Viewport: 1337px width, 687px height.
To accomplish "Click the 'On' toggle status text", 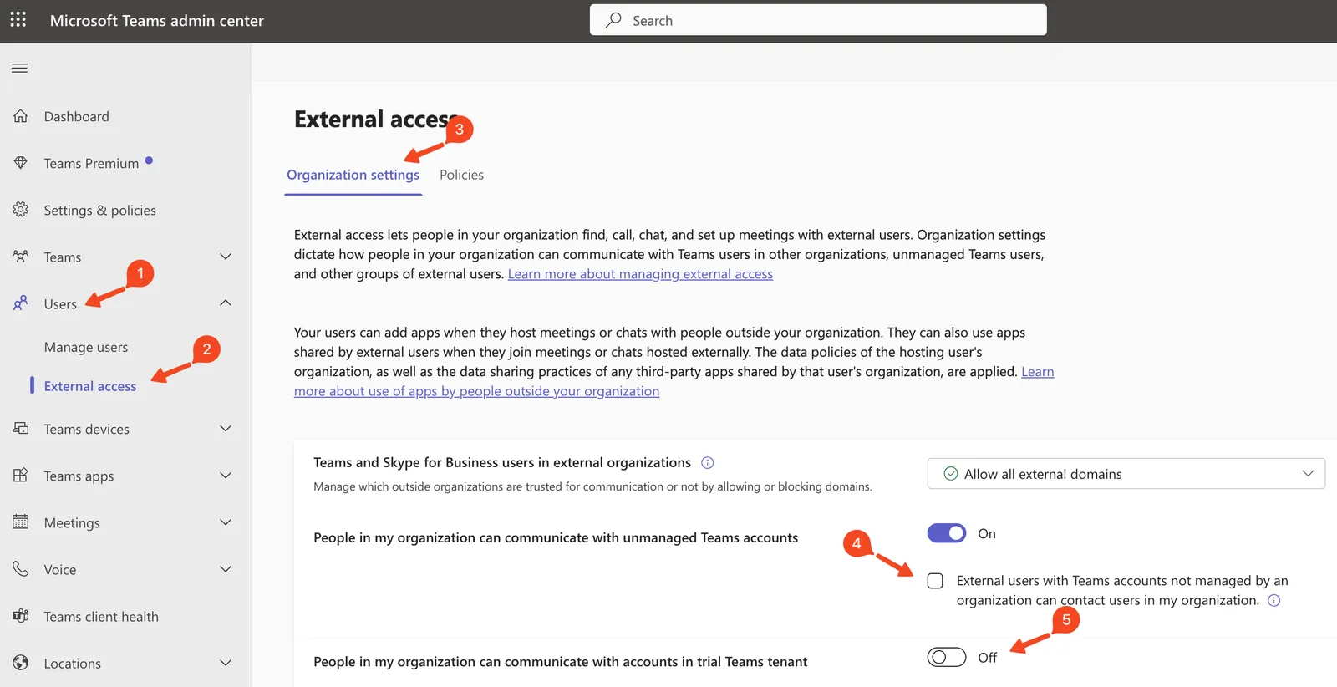I will [x=987, y=533].
